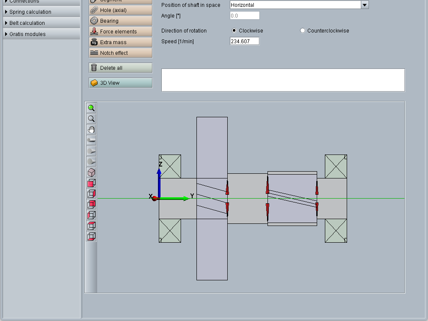Select cube view with red front face
Screen dimensions: 428x321
pyautogui.click(x=91, y=183)
